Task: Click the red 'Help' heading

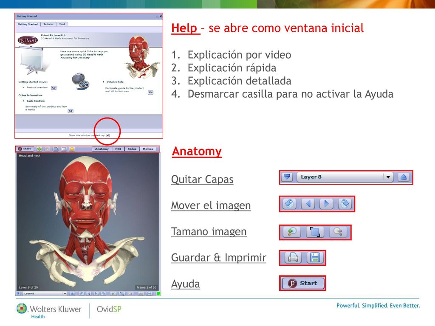Action: point(184,28)
